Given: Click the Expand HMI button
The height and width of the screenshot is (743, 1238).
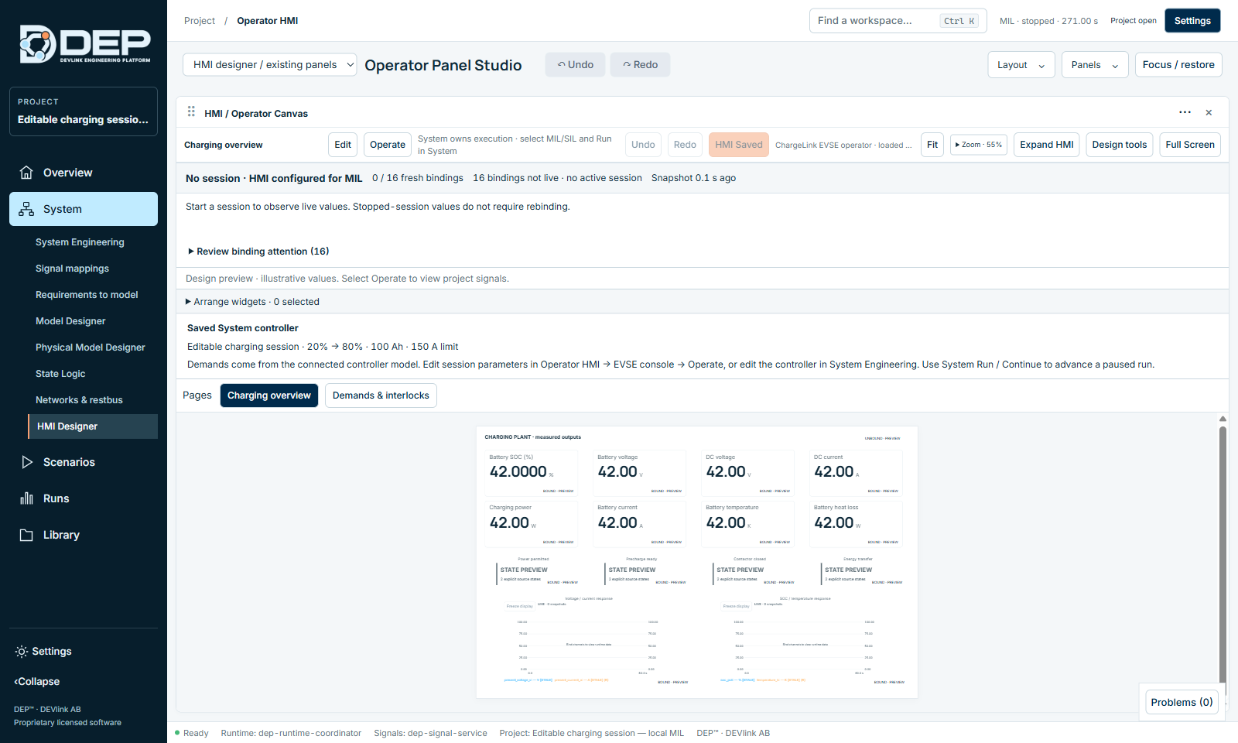Looking at the screenshot, I should click(x=1046, y=145).
